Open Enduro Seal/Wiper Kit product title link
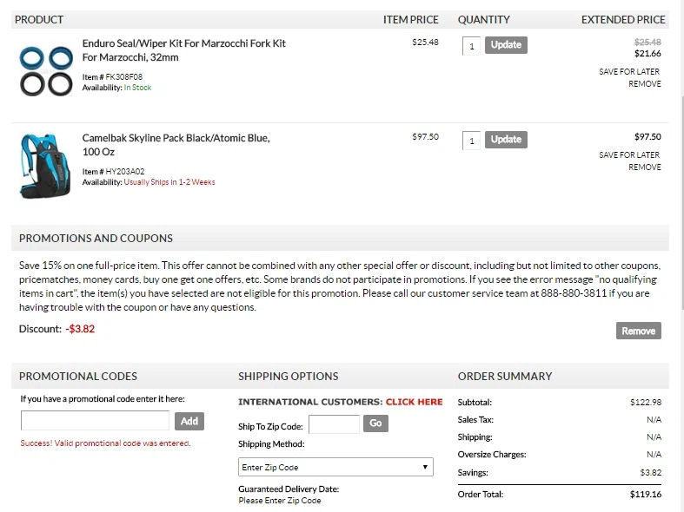 click(183, 50)
